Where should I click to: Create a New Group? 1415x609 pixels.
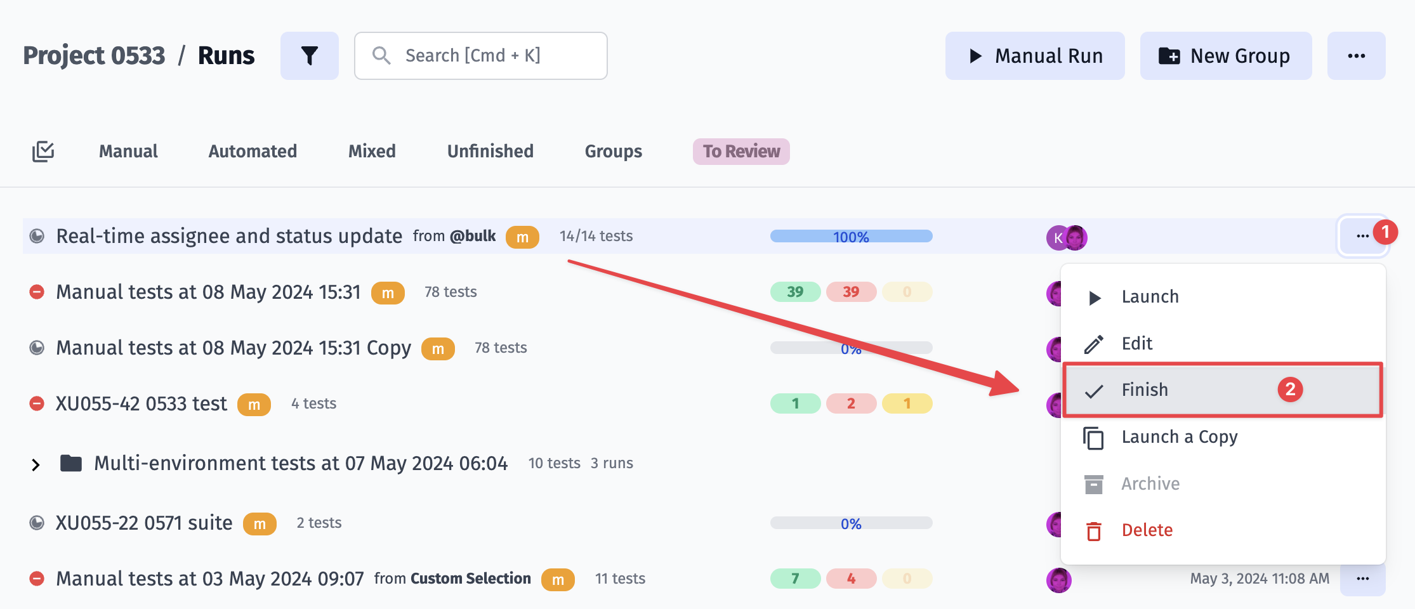1225,56
